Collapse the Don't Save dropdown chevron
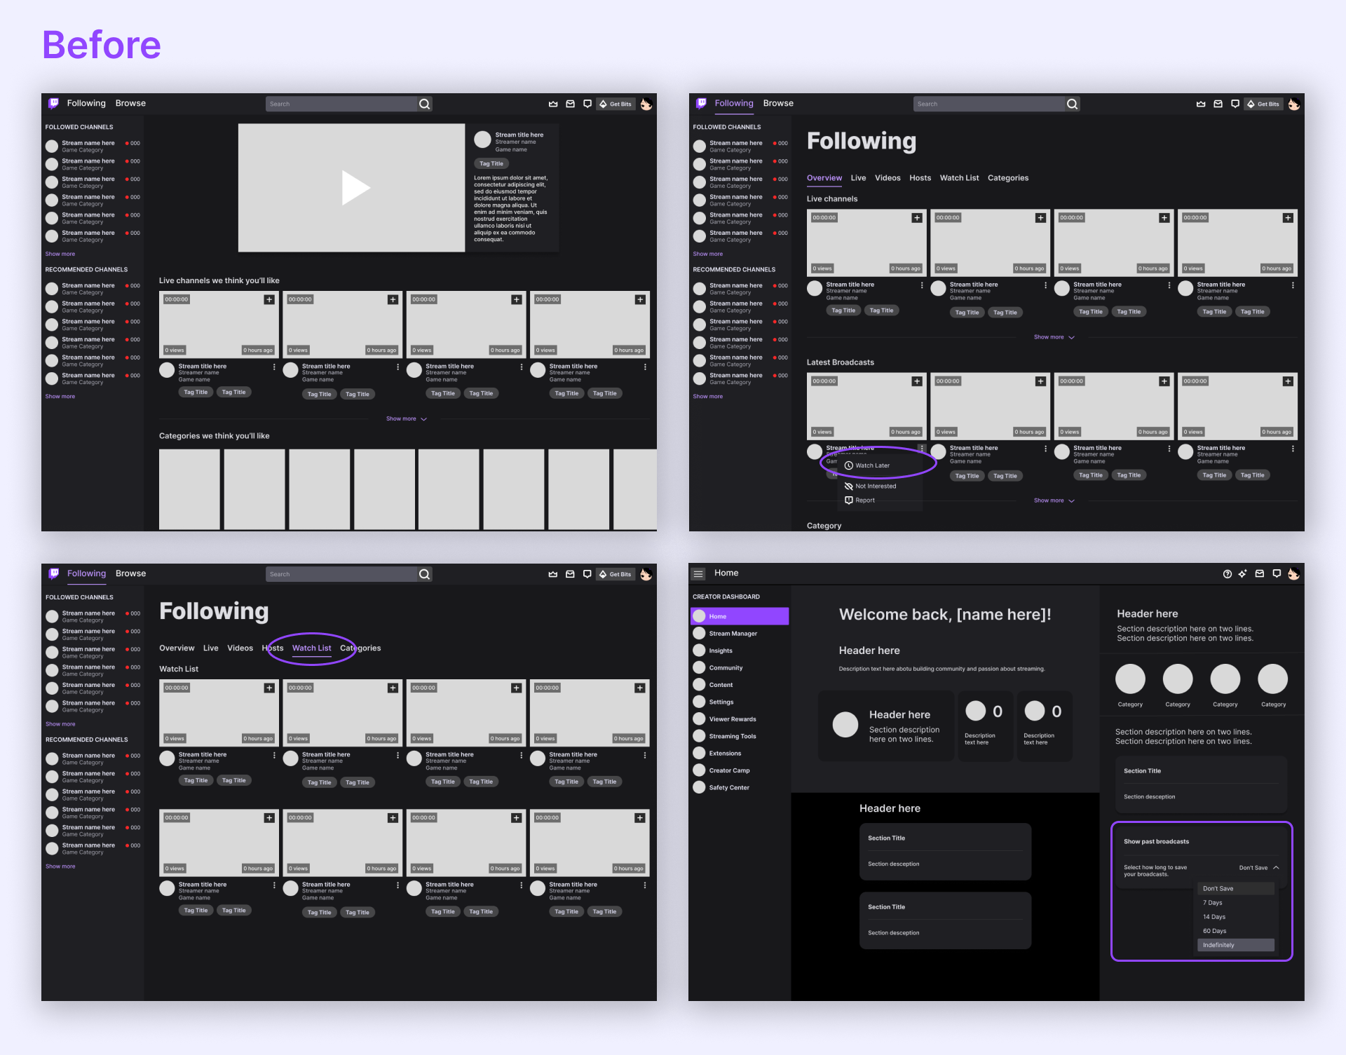 (1276, 867)
